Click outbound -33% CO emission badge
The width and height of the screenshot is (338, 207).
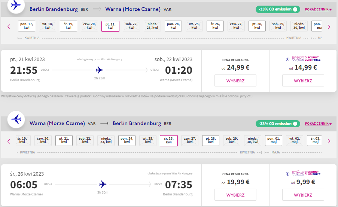(278, 9)
